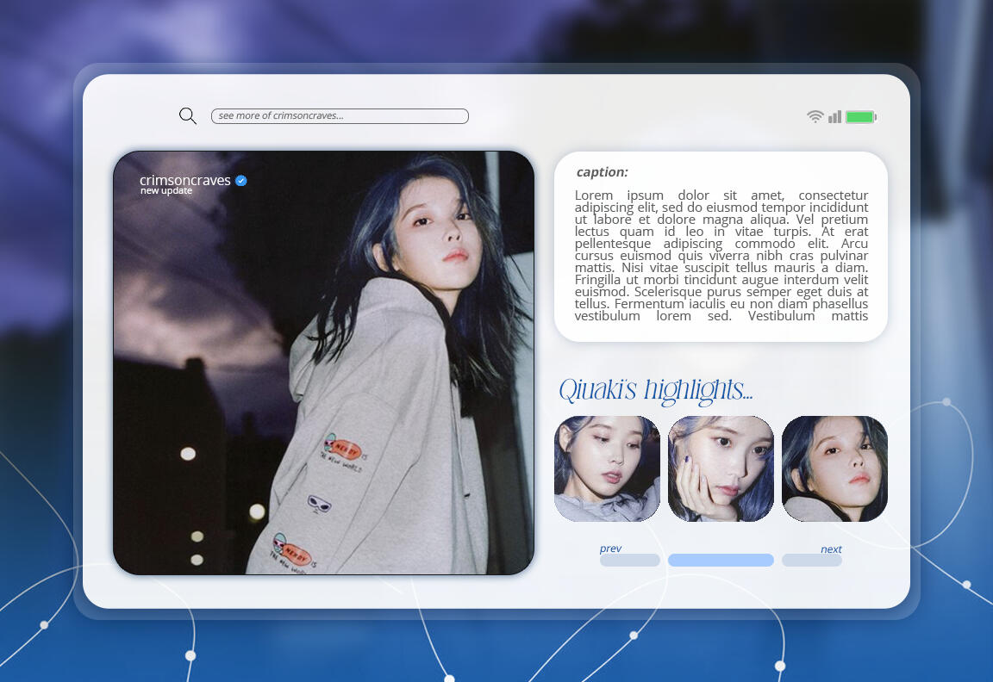Click the green battery icon
Screen dimensions: 993x682
[x=860, y=116]
